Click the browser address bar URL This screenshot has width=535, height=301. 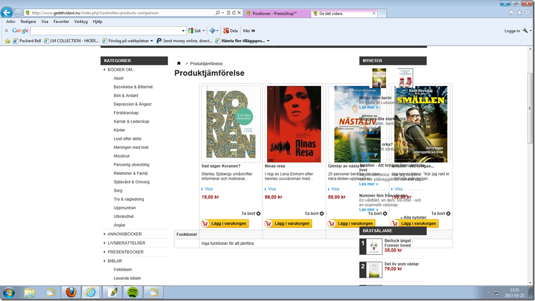pyautogui.click(x=95, y=13)
